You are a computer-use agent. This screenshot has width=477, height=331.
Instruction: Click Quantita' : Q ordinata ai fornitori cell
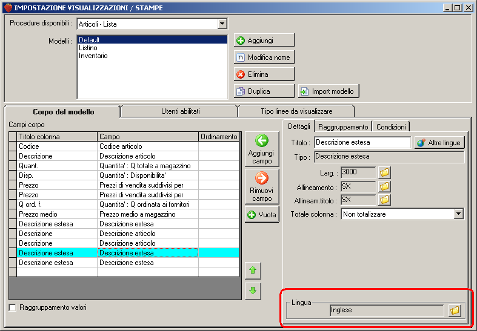pos(148,205)
